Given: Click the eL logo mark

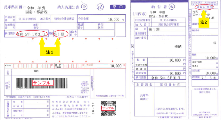Looking at the screenshot, I should pyautogui.click(x=100, y=7).
